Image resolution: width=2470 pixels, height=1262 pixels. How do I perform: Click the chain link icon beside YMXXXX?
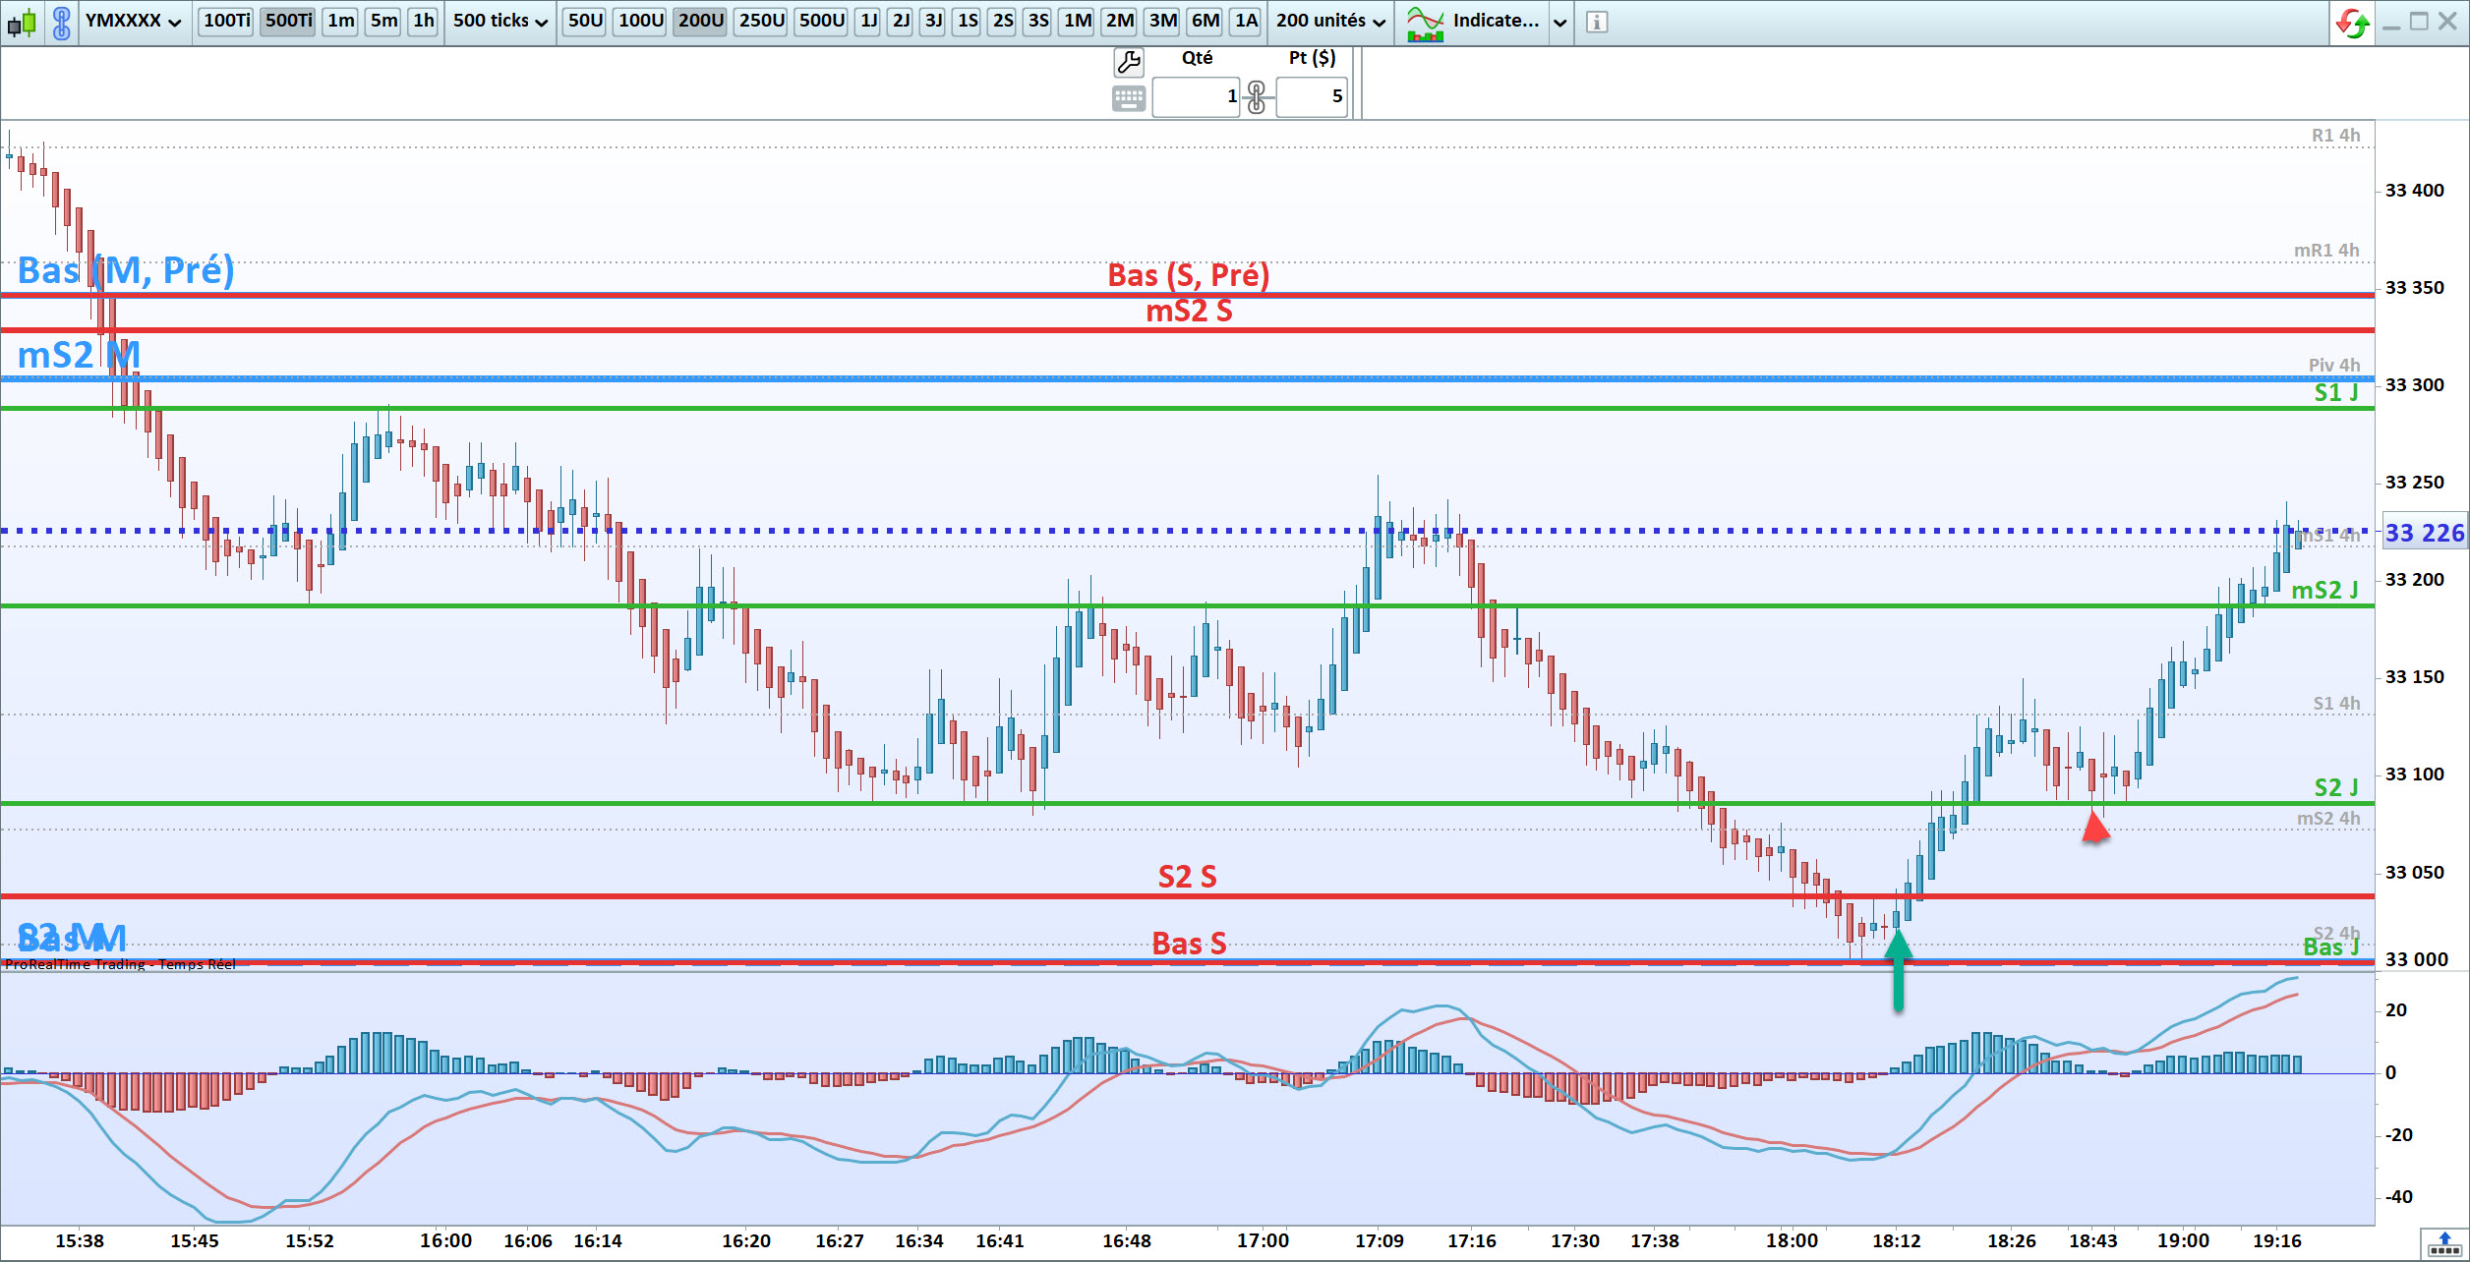click(x=61, y=22)
